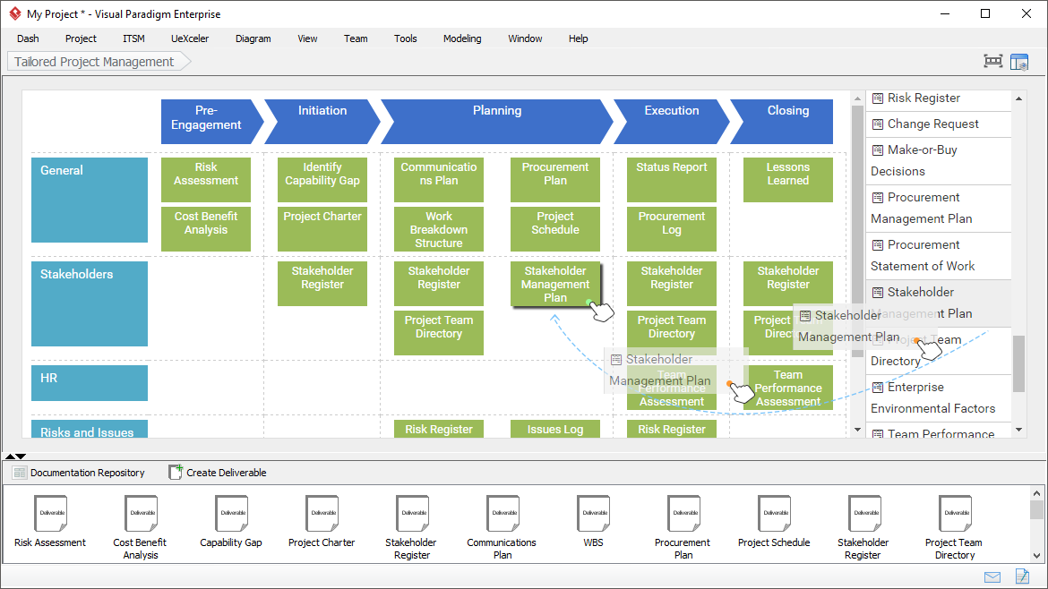The width and height of the screenshot is (1048, 589).
Task: Open the Project Team Directory deliverable icon
Action: [955, 513]
